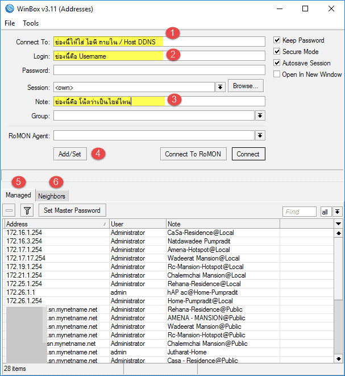Click the Session <own> field
Viewport: 345px width, 376px height.
134,87
